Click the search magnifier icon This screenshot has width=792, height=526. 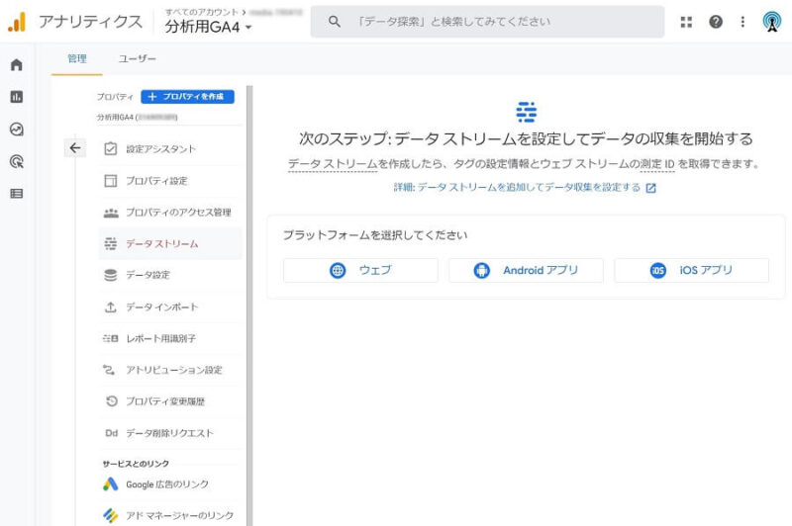tap(334, 22)
